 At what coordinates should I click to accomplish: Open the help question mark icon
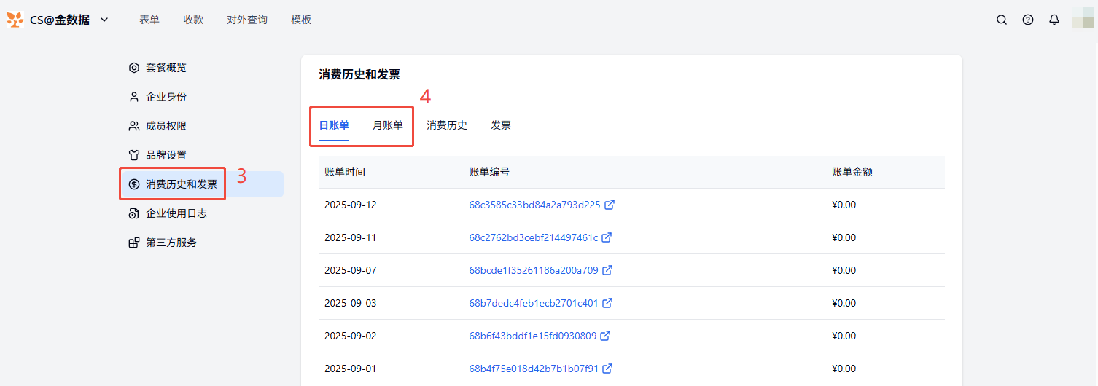point(1028,20)
